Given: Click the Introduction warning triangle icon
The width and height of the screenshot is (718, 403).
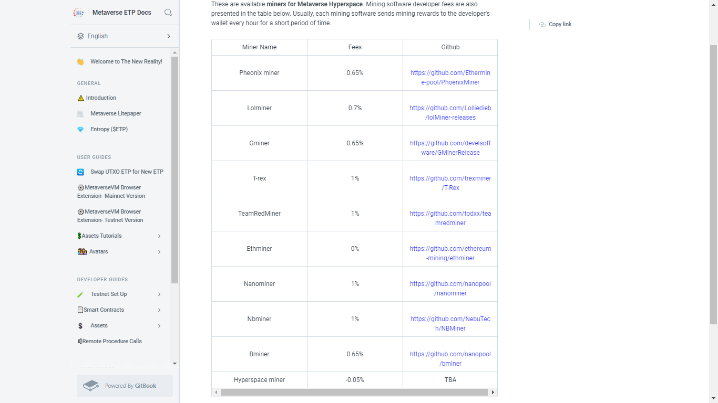Looking at the screenshot, I should (80, 98).
